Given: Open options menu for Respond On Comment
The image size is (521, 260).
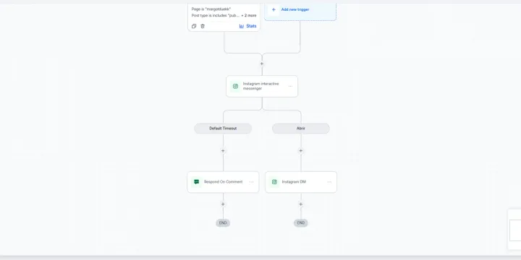Looking at the screenshot, I should click(x=252, y=182).
